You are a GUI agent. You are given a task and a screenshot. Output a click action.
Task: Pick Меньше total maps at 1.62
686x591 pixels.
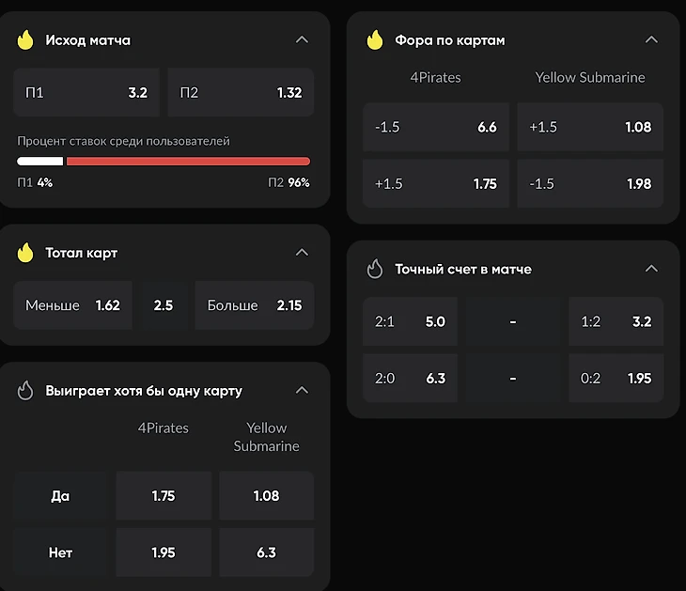(x=72, y=305)
